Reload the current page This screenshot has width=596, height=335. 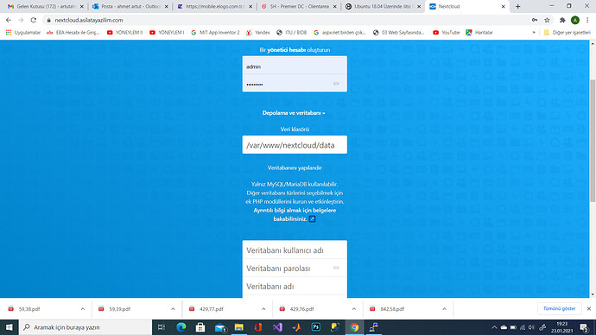coord(34,20)
